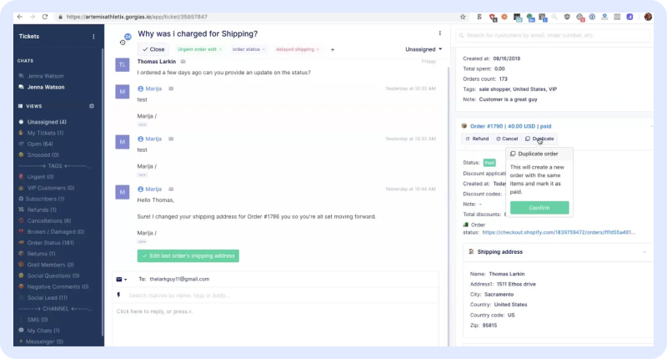Open the Negative Comments (0) view
Screen dimensions: 667x359
click(58, 287)
